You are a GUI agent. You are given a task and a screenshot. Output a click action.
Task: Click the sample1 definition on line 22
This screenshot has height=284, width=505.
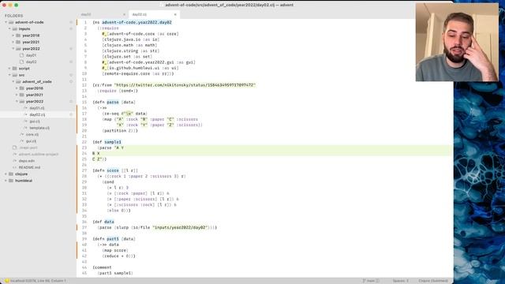coord(113,142)
